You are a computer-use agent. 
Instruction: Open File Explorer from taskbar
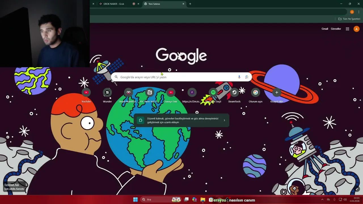click(x=203, y=199)
